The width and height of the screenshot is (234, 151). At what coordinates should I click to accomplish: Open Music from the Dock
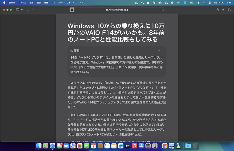point(134,146)
